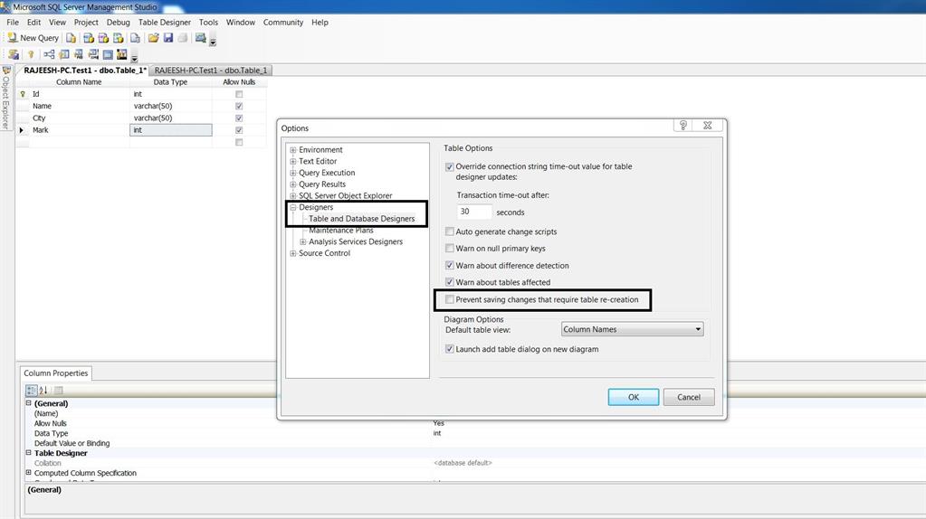The height and width of the screenshot is (519, 926).
Task: Toggle Allow Nulls checkbox for Name column
Action: pos(239,106)
